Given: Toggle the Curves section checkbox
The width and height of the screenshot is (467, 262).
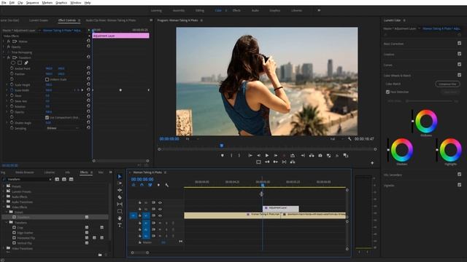Looking at the screenshot, I should [x=459, y=65].
